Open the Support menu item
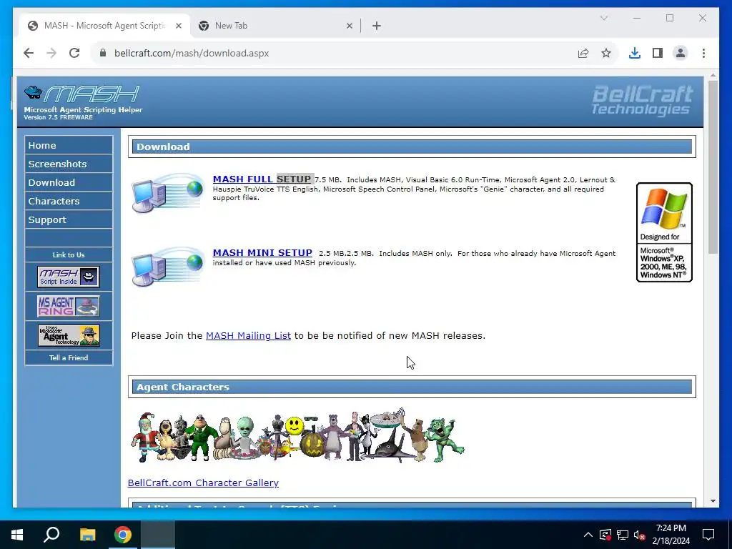Screen dimensions: 732x549 pos(69,220)
